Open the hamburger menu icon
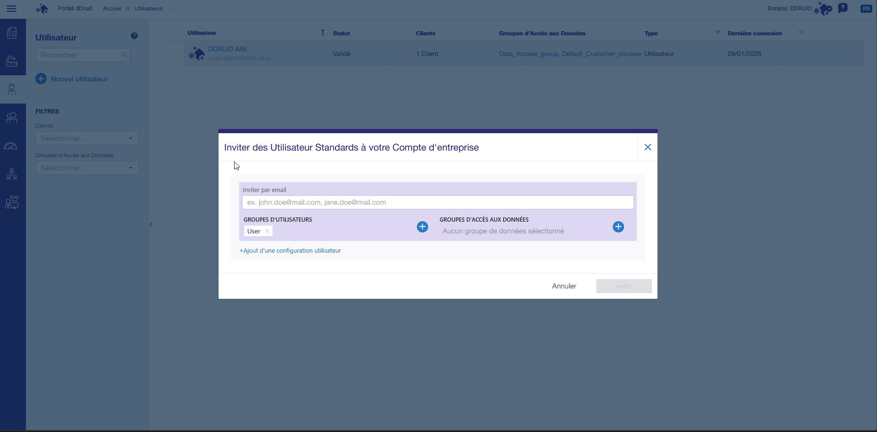Screen dimensions: 877x432 [x=11, y=8]
